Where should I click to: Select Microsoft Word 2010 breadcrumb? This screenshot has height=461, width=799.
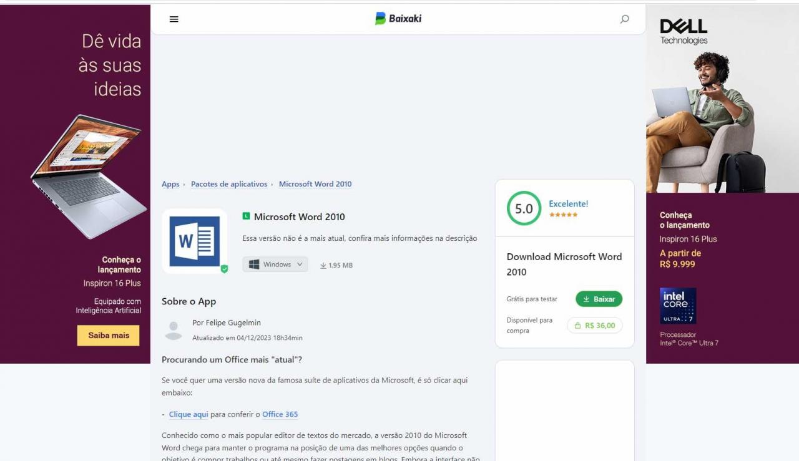(315, 184)
